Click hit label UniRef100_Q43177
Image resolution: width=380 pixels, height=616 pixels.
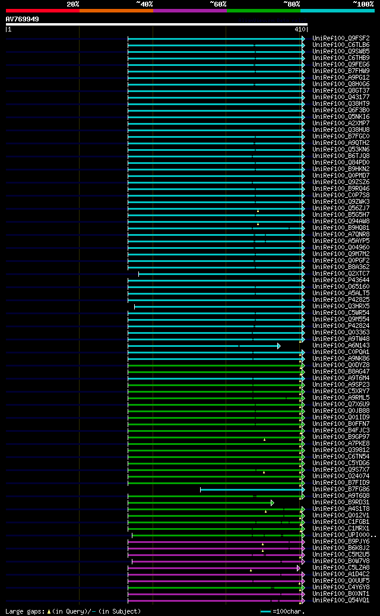[x=341, y=97]
